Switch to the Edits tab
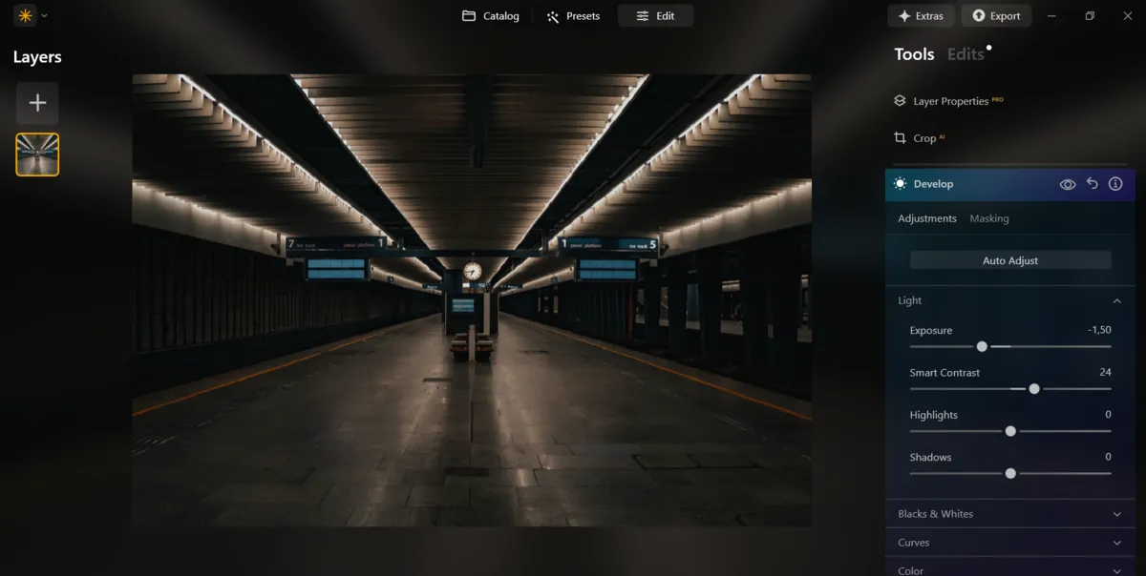 point(966,54)
